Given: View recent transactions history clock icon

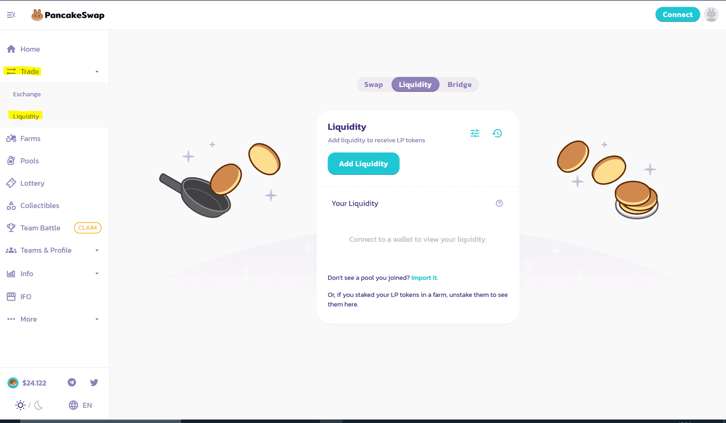Looking at the screenshot, I should point(497,133).
